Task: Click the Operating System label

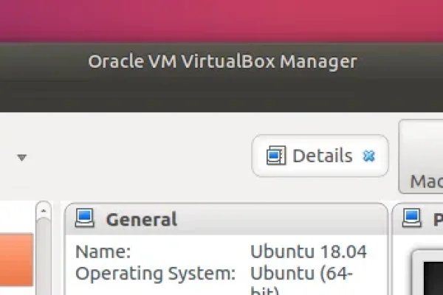Action: (x=155, y=274)
